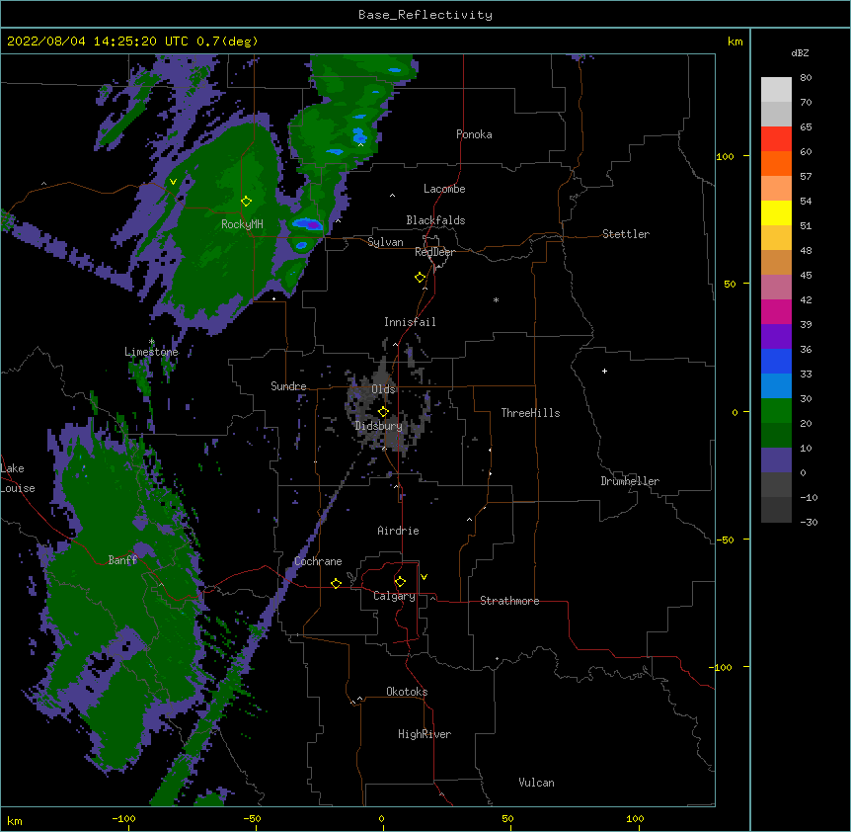Click the white asterisk marker east of Innisfail

[496, 299]
